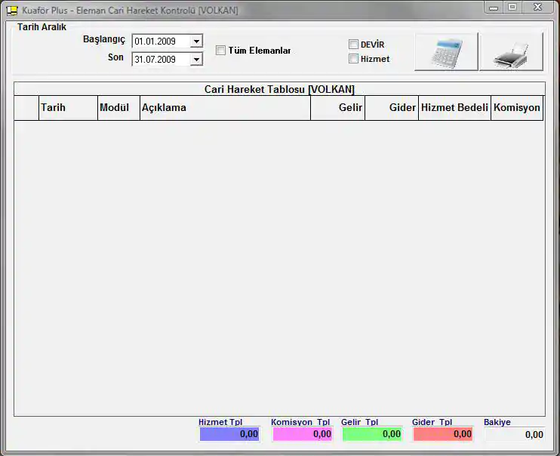Image resolution: width=560 pixels, height=456 pixels.
Task: Click the printer icon button
Action: (x=511, y=52)
